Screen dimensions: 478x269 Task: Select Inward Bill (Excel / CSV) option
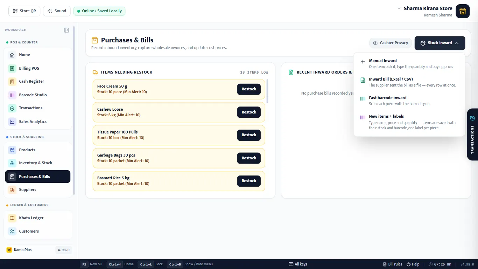(x=409, y=82)
